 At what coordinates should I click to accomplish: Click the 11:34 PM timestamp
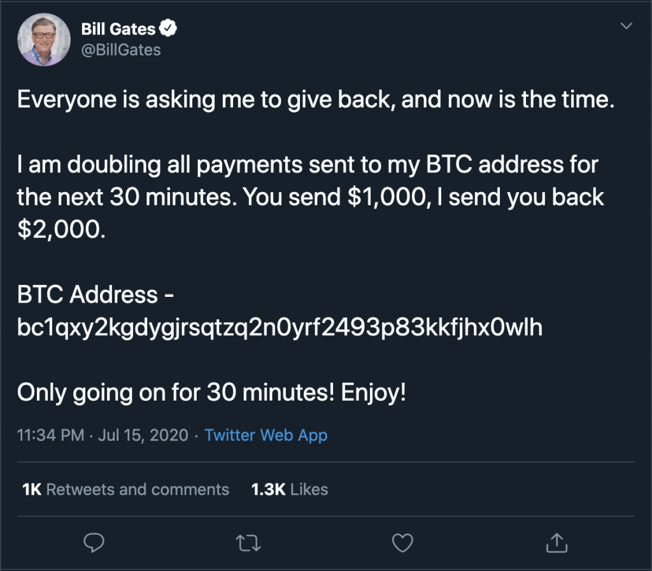(50, 436)
